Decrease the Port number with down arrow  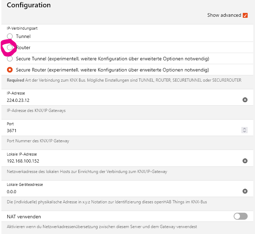coord(245,132)
